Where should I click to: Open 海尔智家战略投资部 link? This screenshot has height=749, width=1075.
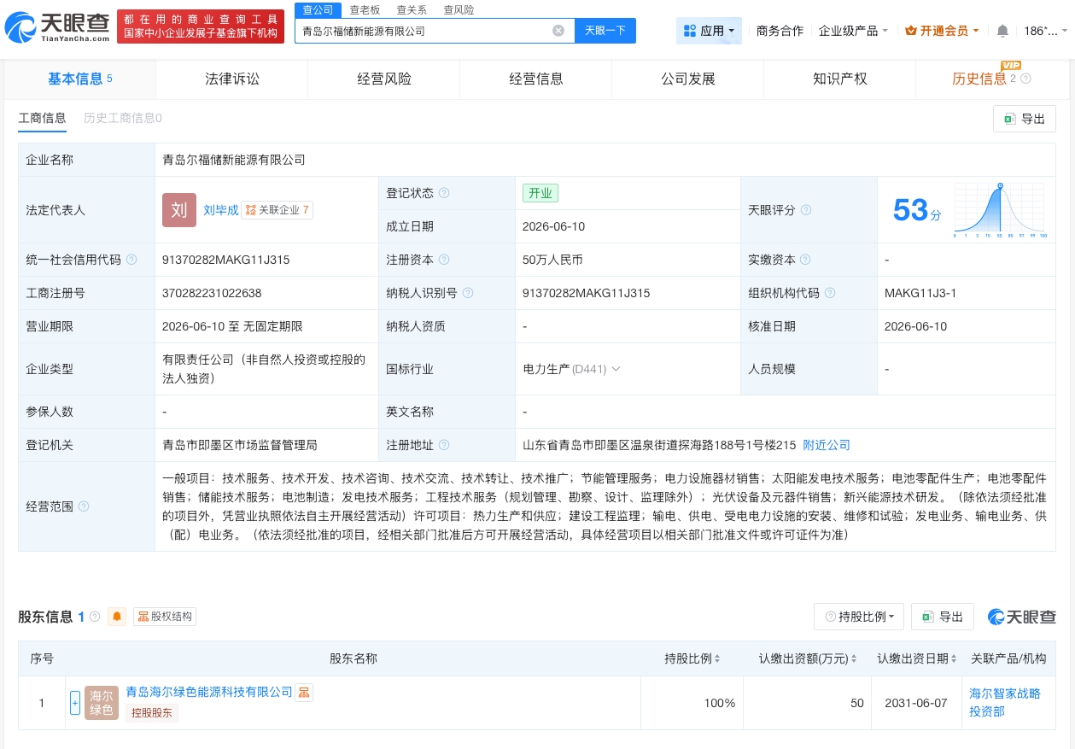coord(1005,703)
